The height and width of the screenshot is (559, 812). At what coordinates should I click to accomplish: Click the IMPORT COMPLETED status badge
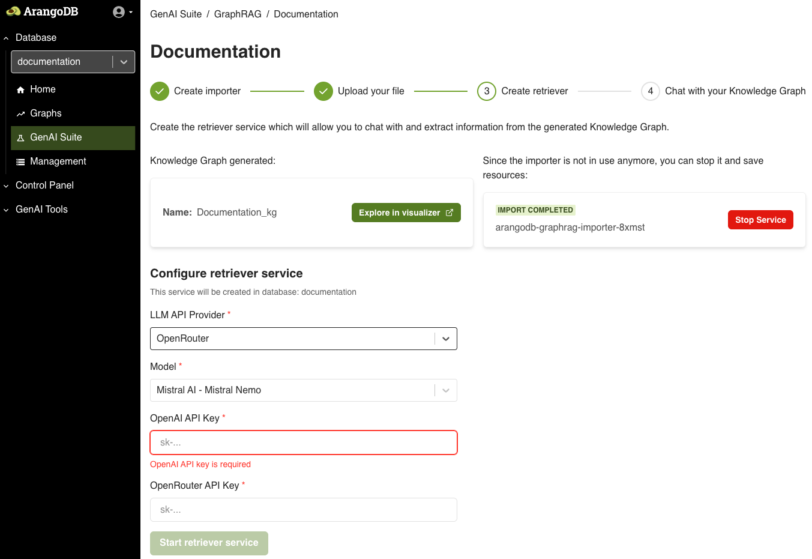535,210
